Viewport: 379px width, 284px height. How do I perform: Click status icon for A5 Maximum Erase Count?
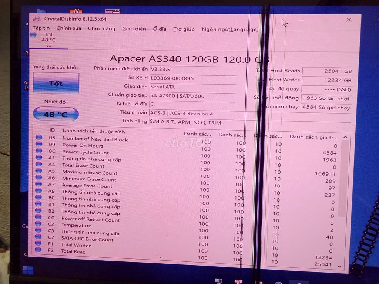[38, 170]
